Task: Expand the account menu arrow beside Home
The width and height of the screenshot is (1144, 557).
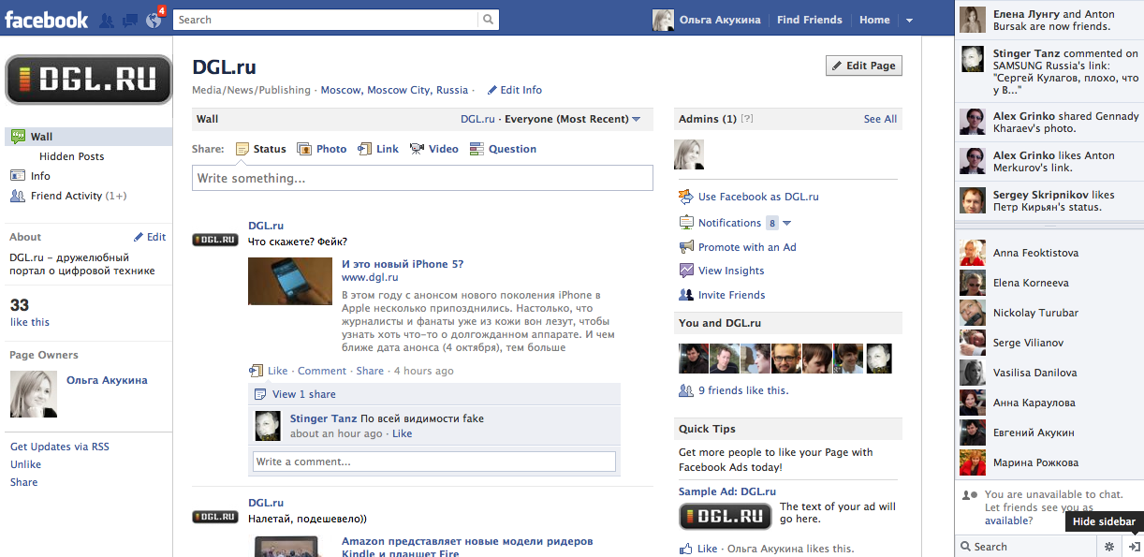Action: pos(909,20)
